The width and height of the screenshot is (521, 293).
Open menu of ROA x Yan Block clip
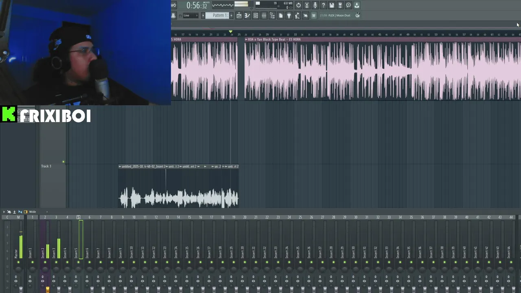click(x=246, y=39)
